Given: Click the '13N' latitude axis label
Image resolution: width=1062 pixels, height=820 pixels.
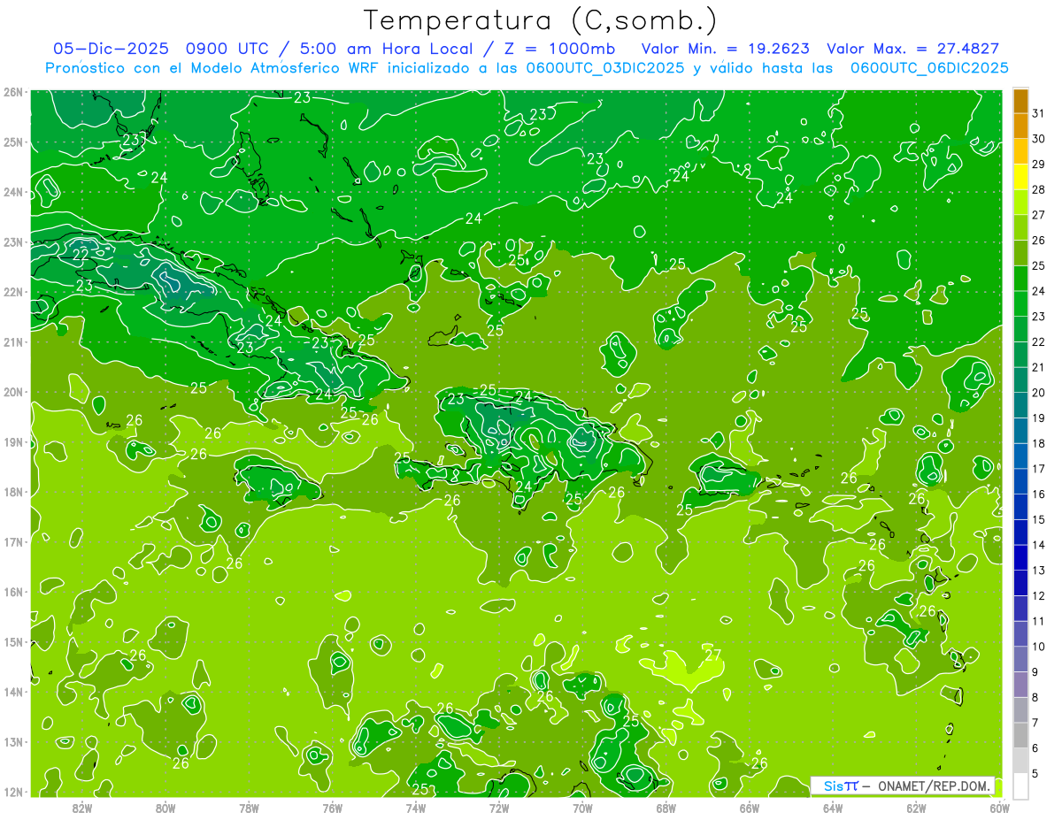Looking at the screenshot, I should click(x=12, y=742).
